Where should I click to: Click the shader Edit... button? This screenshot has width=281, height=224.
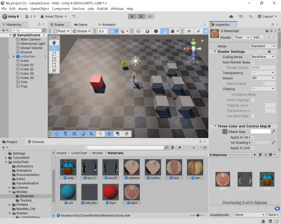coord(257,37)
